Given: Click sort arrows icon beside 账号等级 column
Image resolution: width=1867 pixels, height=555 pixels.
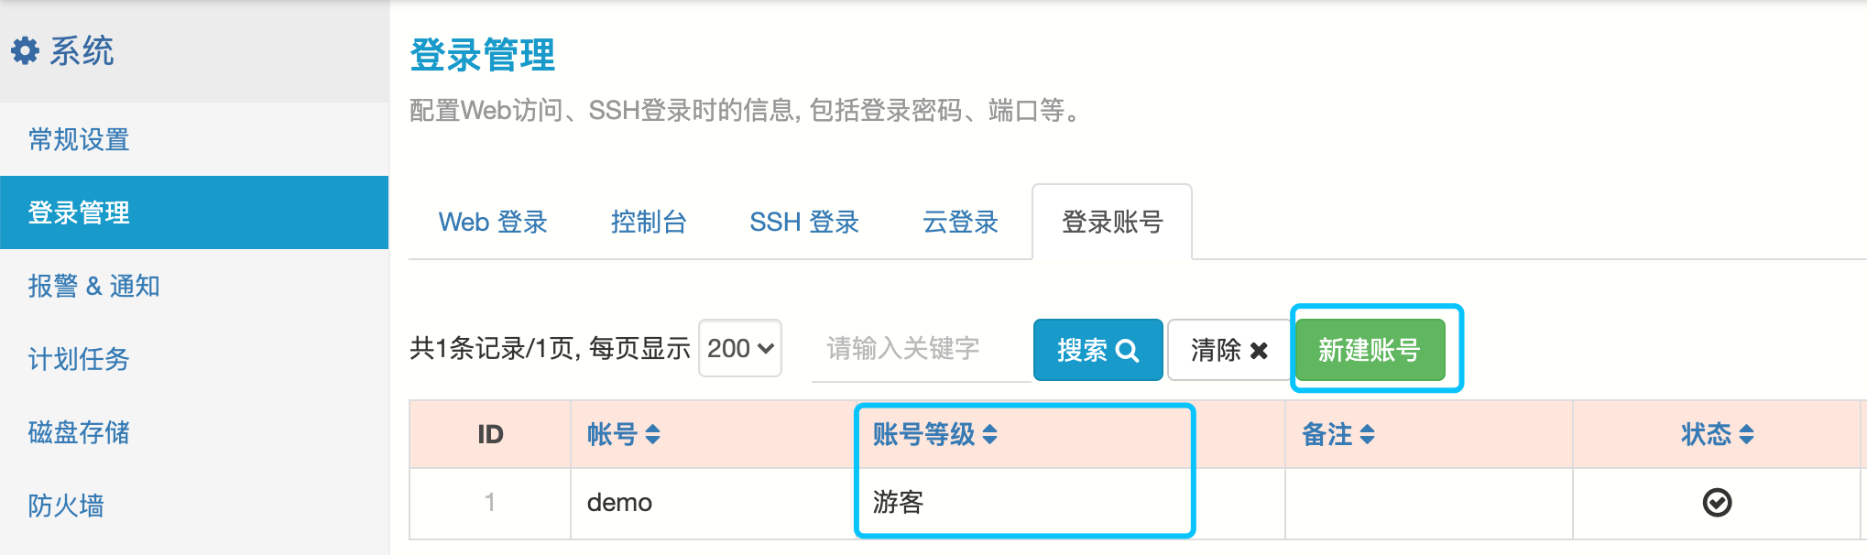Looking at the screenshot, I should tap(989, 434).
